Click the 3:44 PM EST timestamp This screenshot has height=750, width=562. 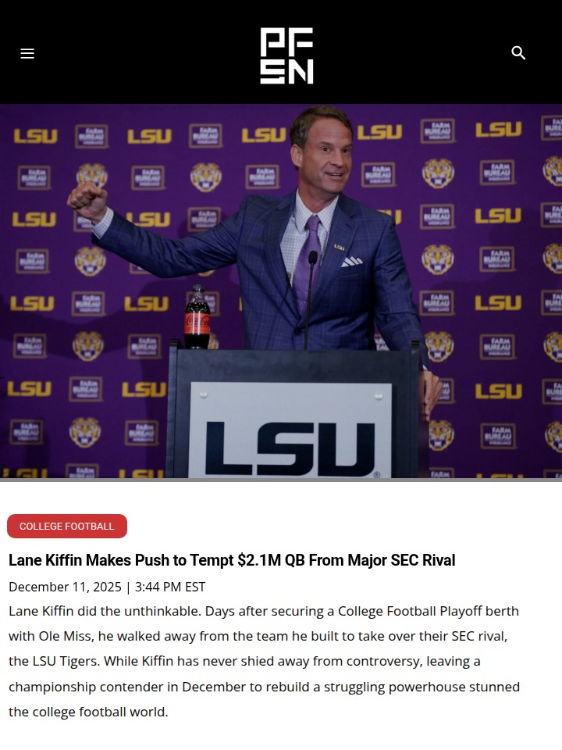[170, 587]
